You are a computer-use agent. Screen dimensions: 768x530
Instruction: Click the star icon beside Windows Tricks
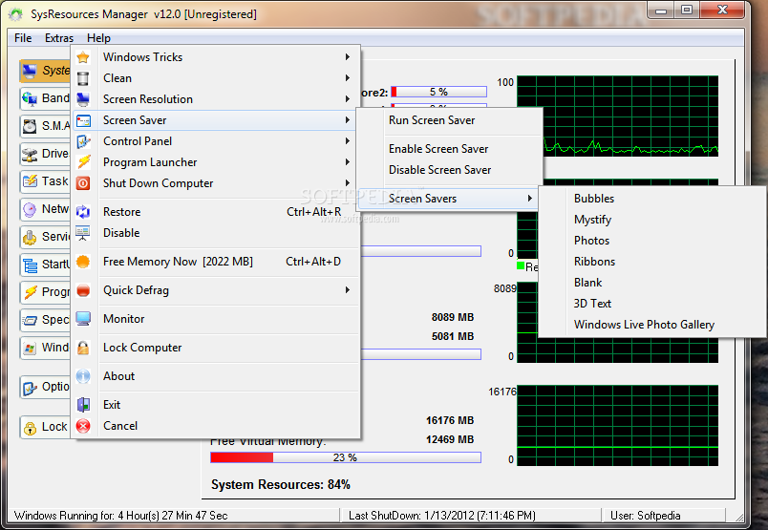[x=83, y=57]
